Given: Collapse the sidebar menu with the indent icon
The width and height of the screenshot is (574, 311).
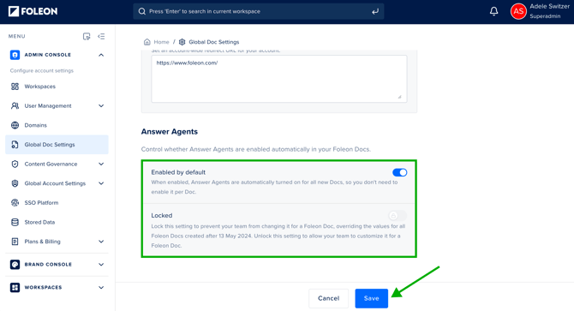Looking at the screenshot, I should [101, 36].
